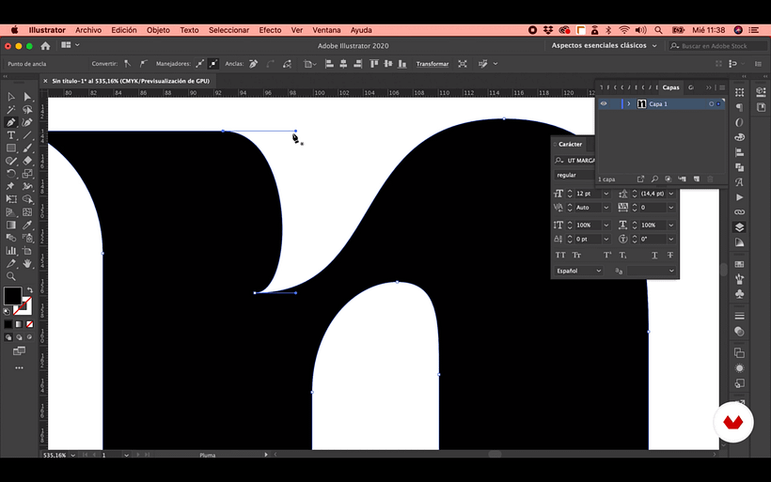Swap fill and stroke colors

(x=29, y=290)
